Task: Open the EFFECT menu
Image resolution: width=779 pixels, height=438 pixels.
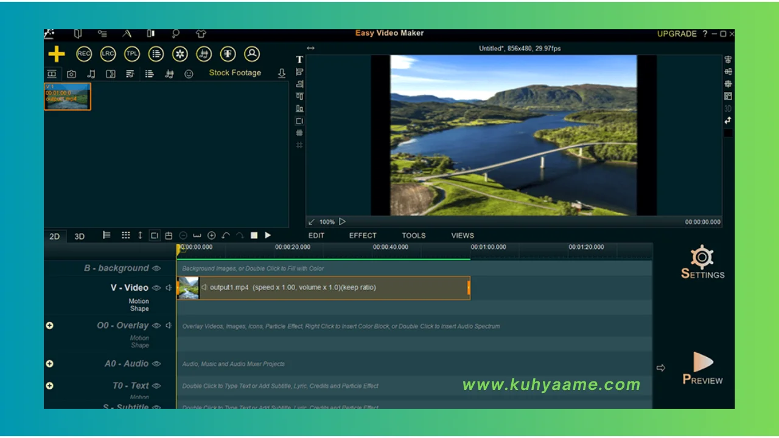Action: coord(363,235)
